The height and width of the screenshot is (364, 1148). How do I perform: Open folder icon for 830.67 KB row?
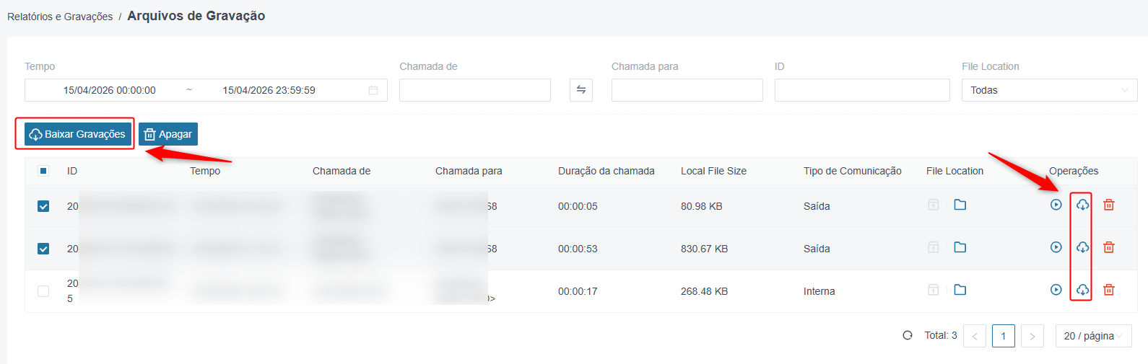(960, 247)
